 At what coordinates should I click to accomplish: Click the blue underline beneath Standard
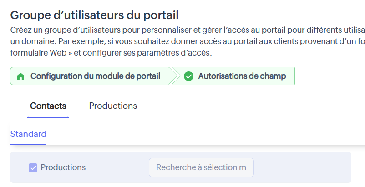28,144
